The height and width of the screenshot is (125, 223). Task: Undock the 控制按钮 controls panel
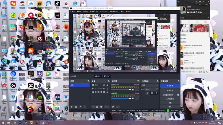(x=179, y=81)
